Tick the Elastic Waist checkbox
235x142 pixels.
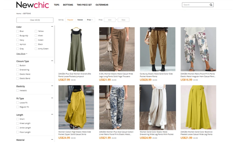tap(18, 74)
